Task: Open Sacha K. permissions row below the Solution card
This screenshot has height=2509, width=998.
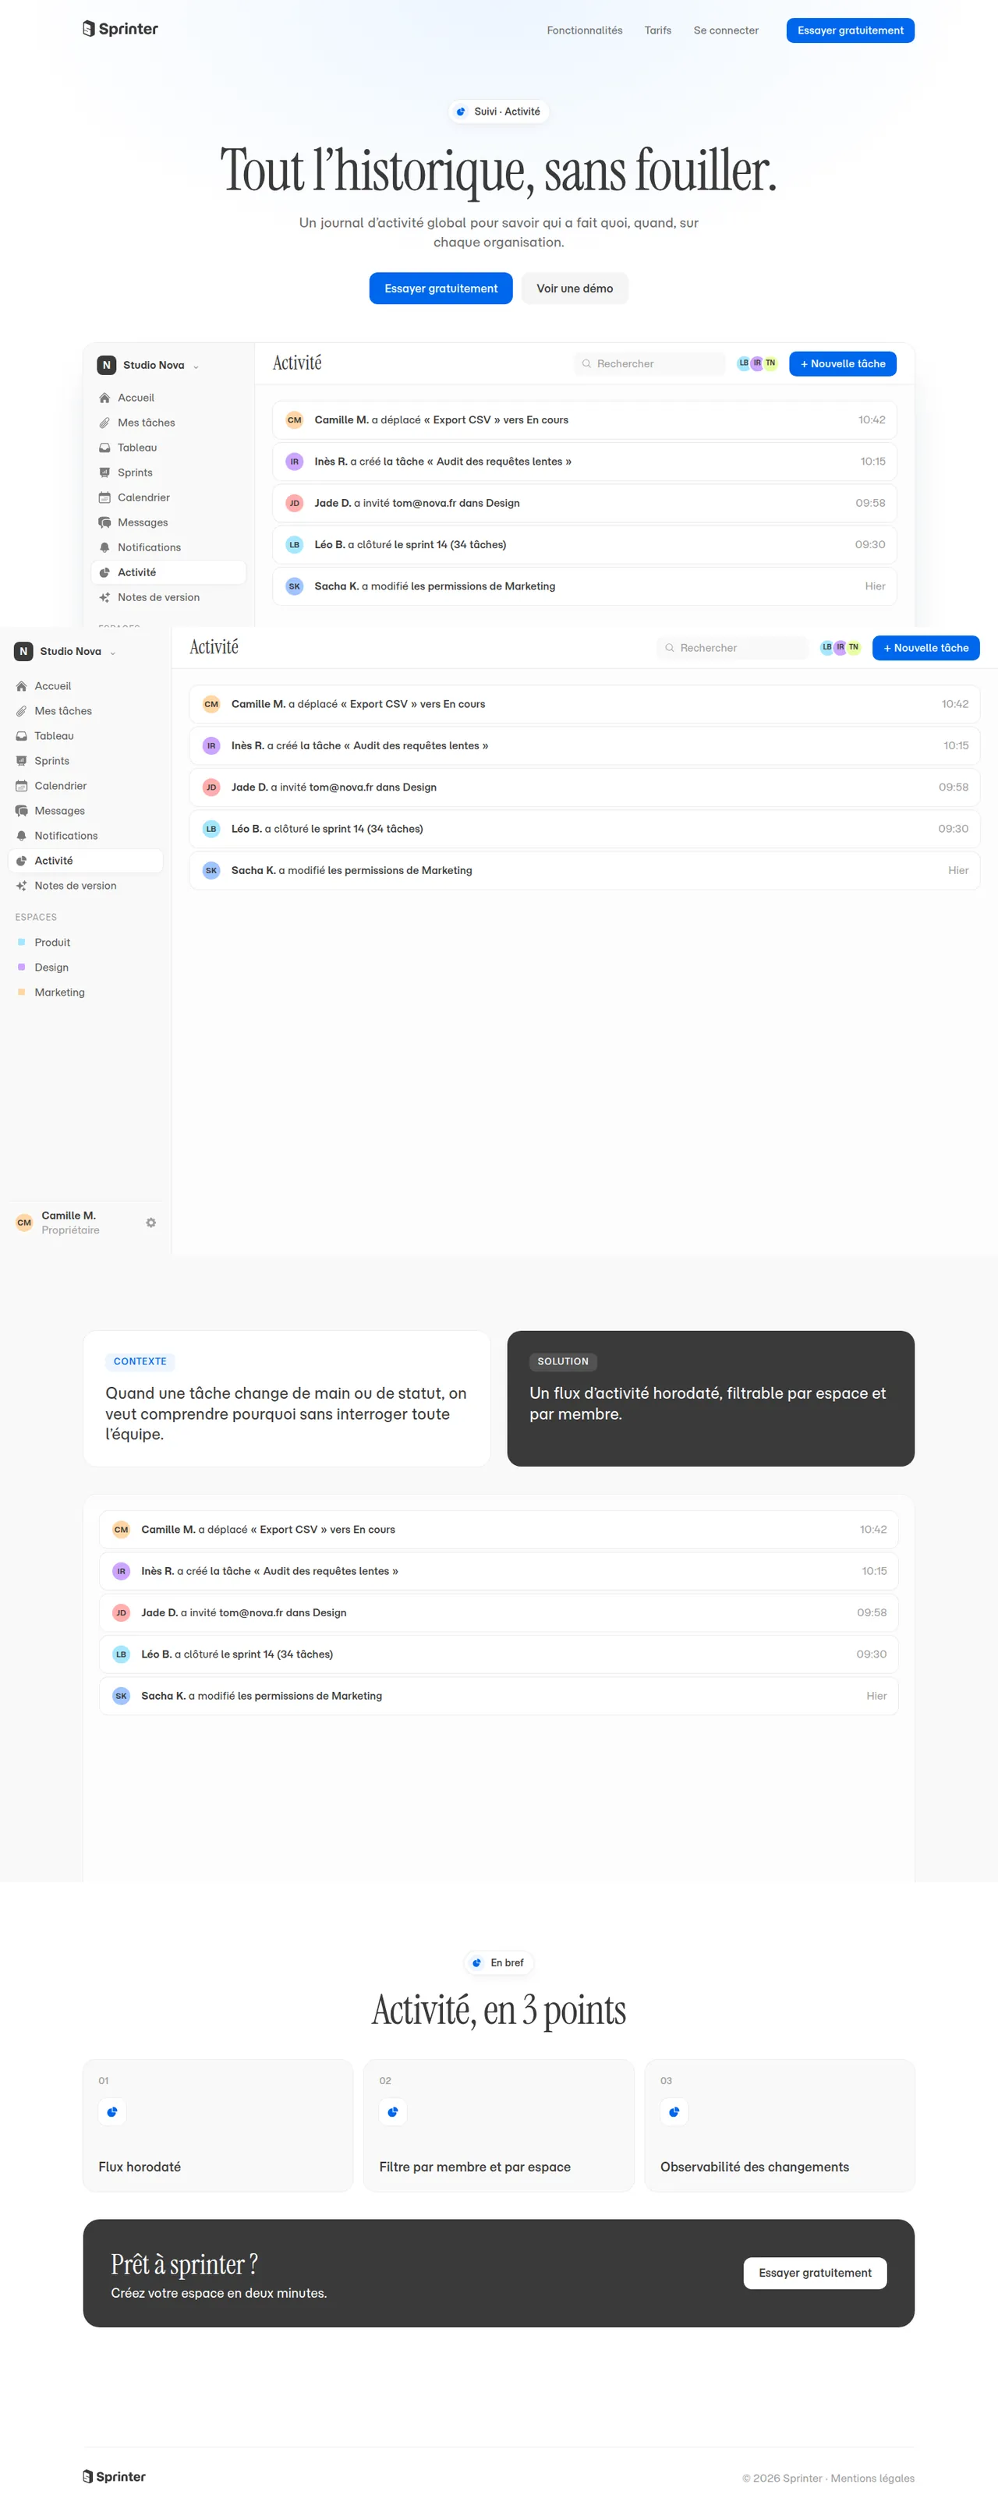Action: coord(498,1696)
